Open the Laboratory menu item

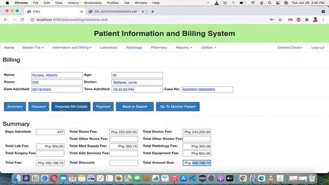click(x=108, y=47)
